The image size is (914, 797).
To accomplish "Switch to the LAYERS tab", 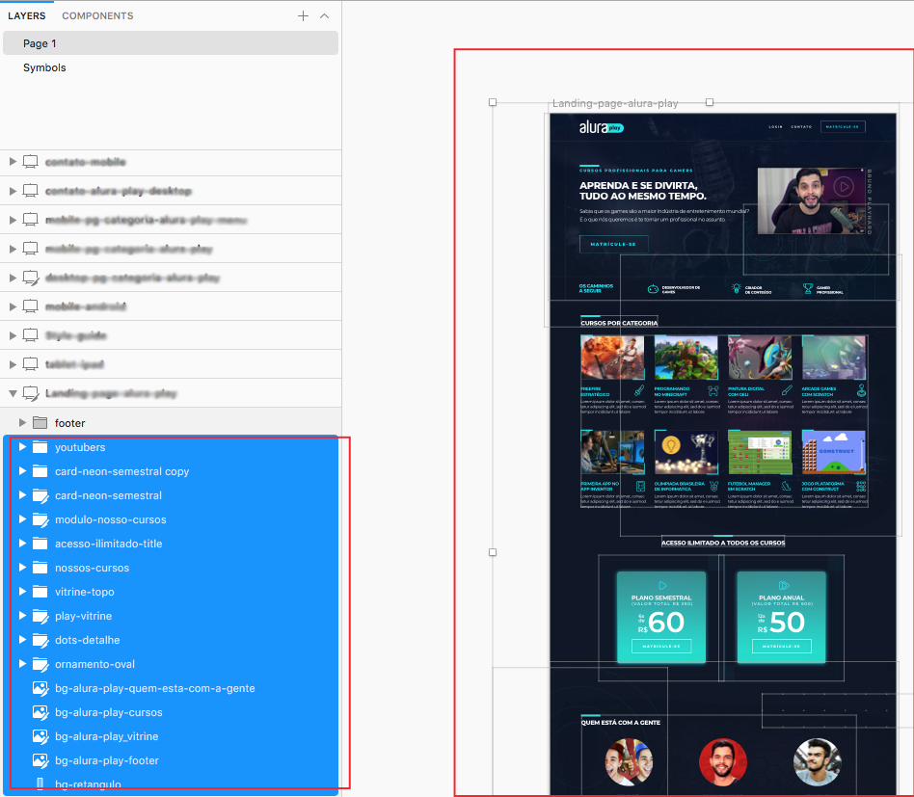I will [26, 15].
